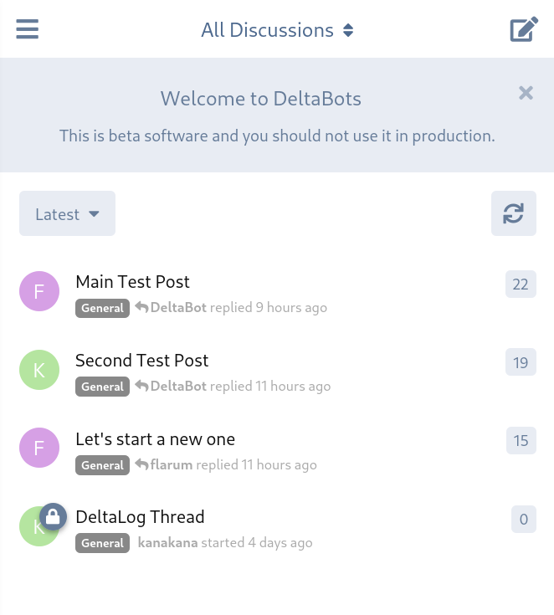The image size is (554, 615).
Task: Click General tag under Let's start a new one
Action: [102, 464]
